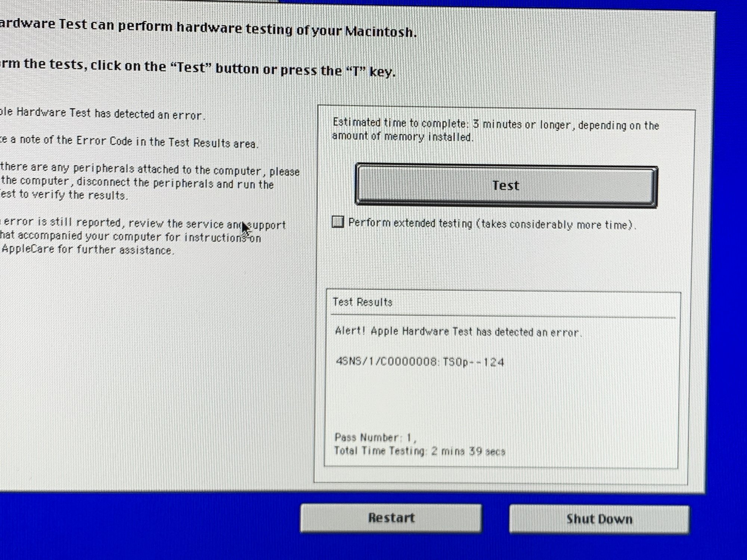Click the large Test button

pyautogui.click(x=506, y=186)
